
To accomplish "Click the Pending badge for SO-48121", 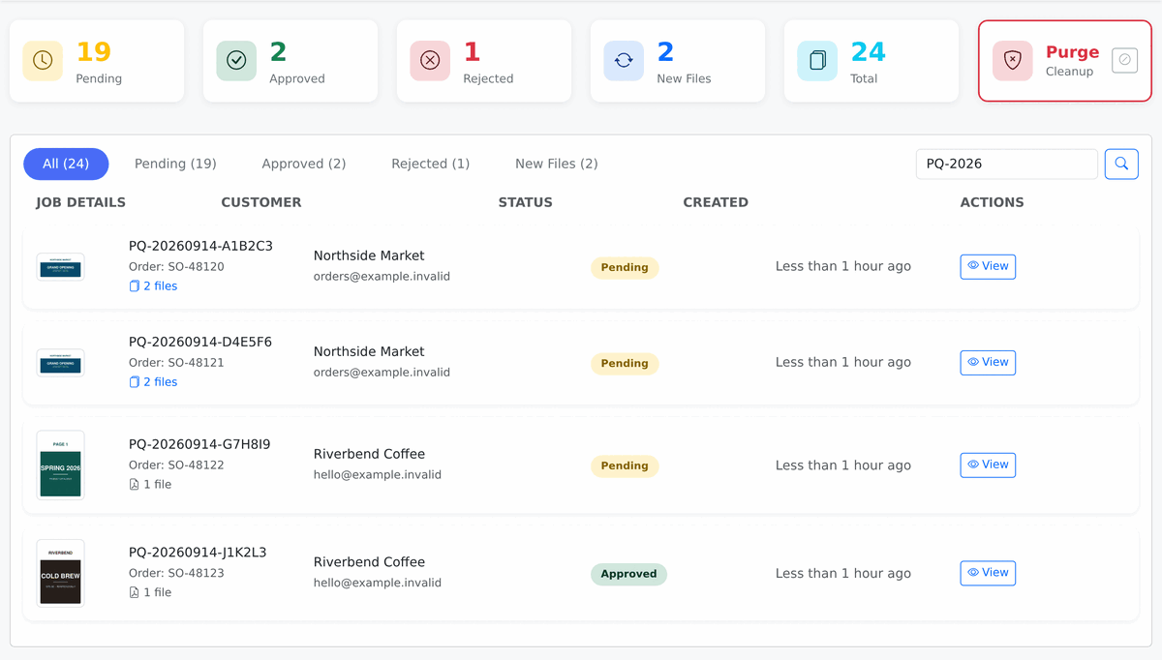I will 625,364.
